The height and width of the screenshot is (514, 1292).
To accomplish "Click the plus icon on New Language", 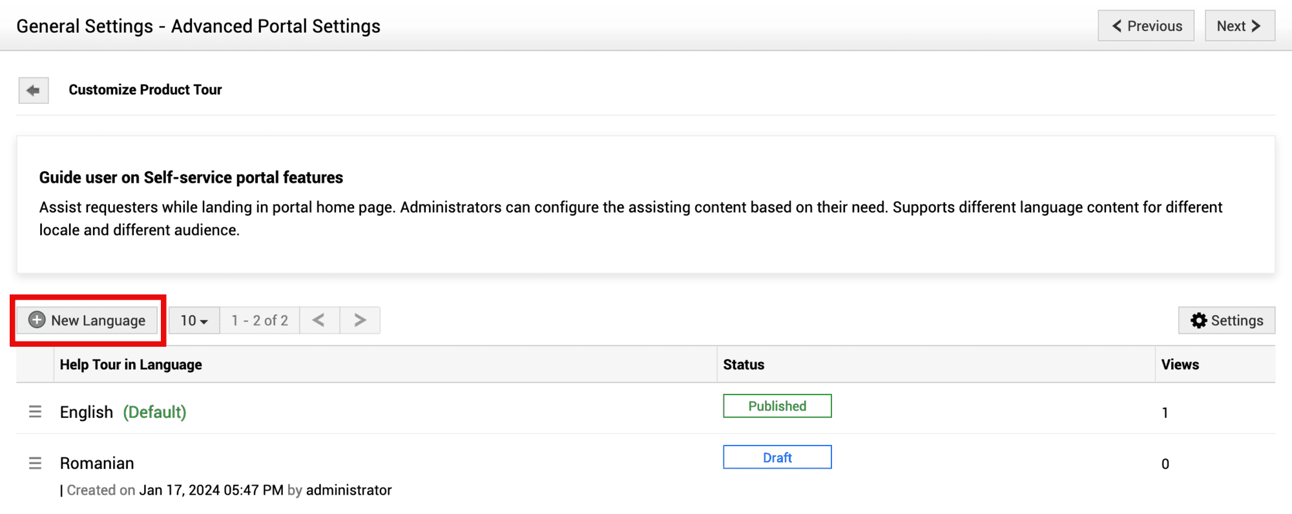I will [x=37, y=320].
